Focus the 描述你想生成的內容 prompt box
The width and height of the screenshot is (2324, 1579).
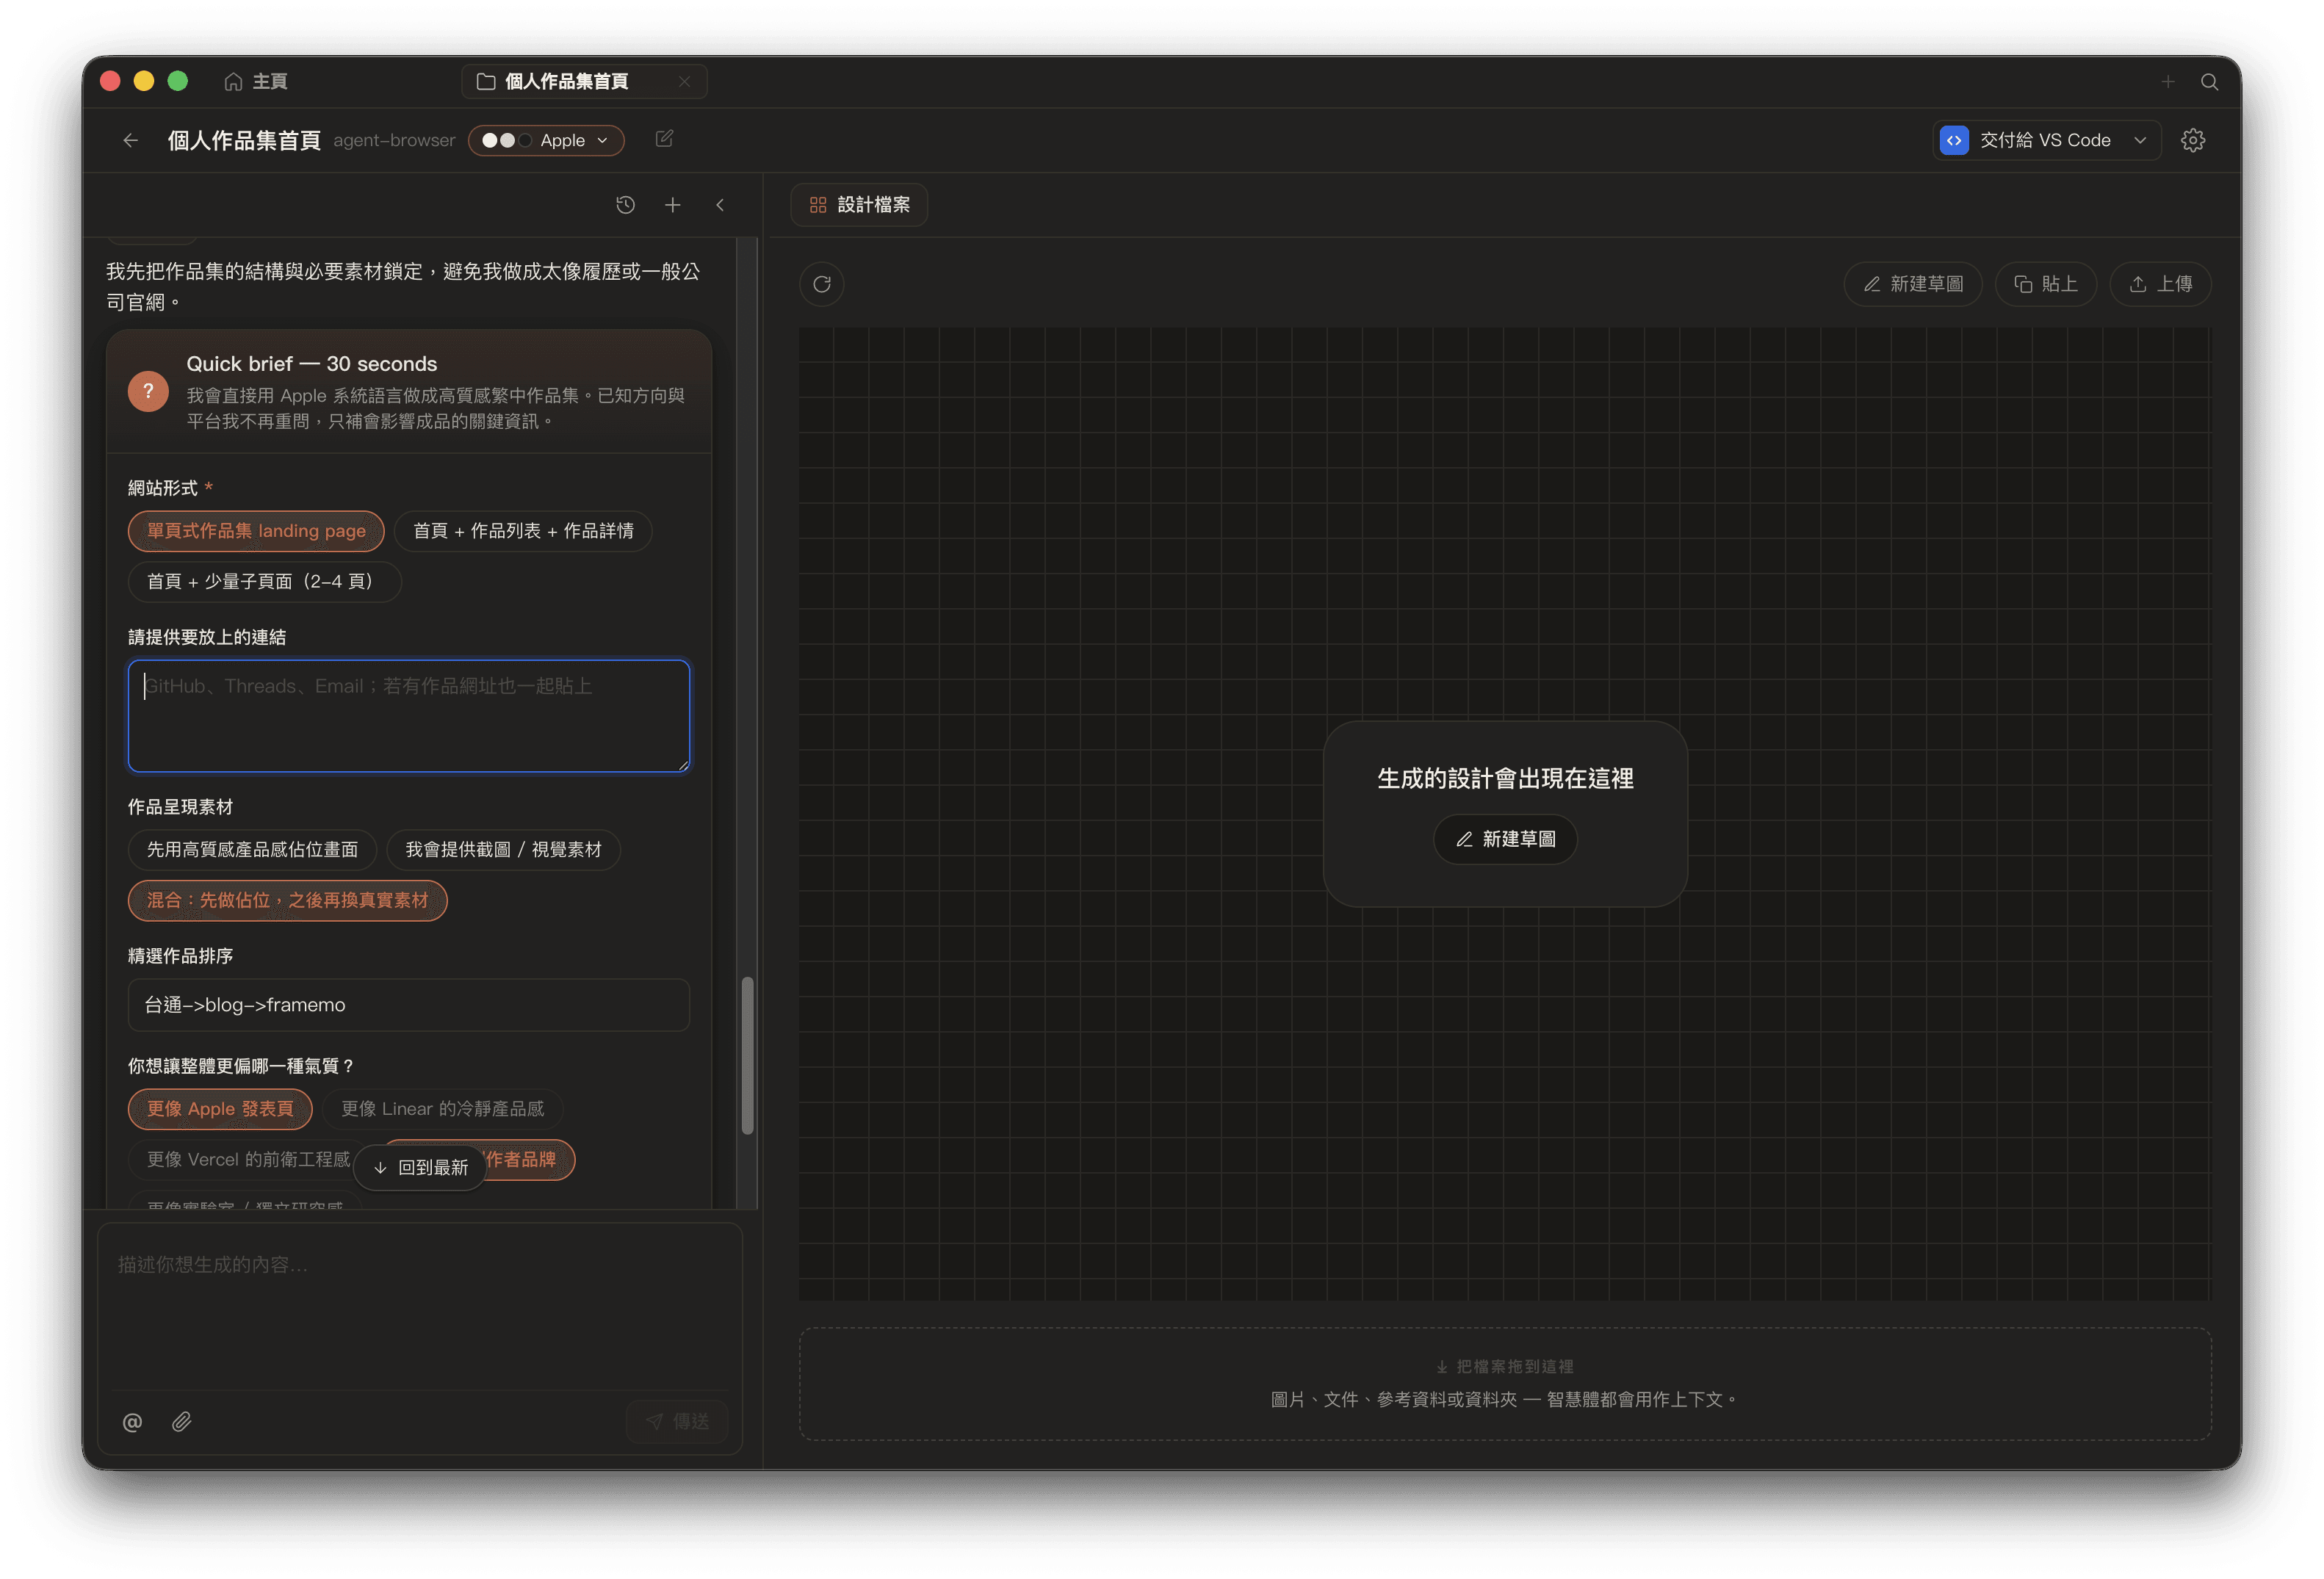pyautogui.click(x=419, y=1306)
